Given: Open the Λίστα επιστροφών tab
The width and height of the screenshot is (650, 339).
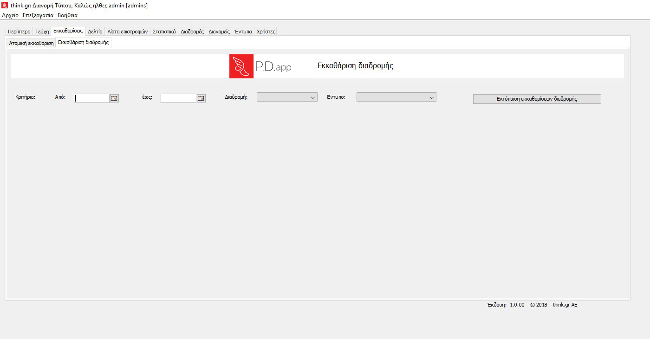Looking at the screenshot, I should point(128,32).
